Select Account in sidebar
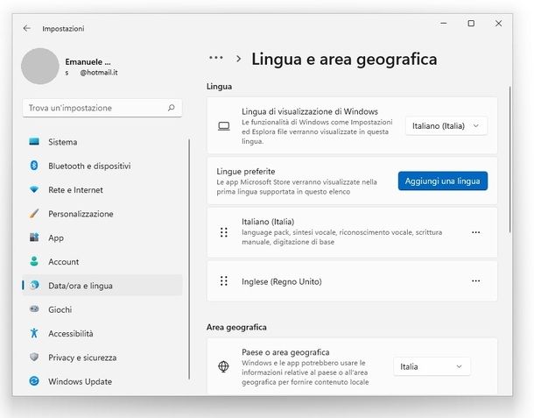534x418 pixels. (x=102, y=262)
